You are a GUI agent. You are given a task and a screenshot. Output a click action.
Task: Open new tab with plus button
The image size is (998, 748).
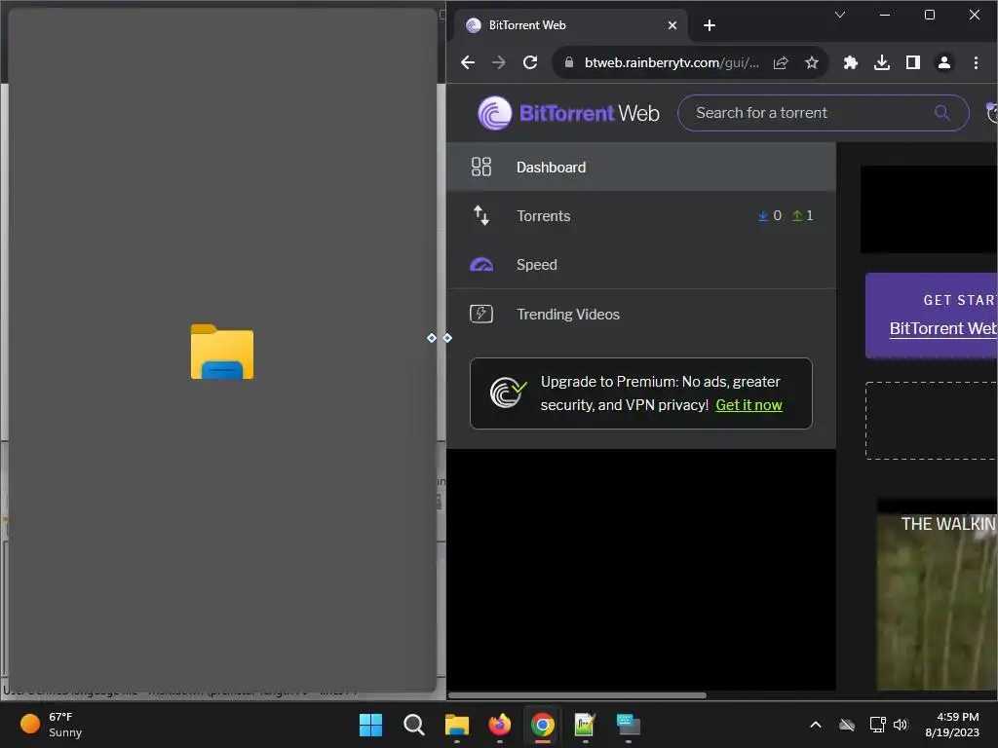coord(710,25)
